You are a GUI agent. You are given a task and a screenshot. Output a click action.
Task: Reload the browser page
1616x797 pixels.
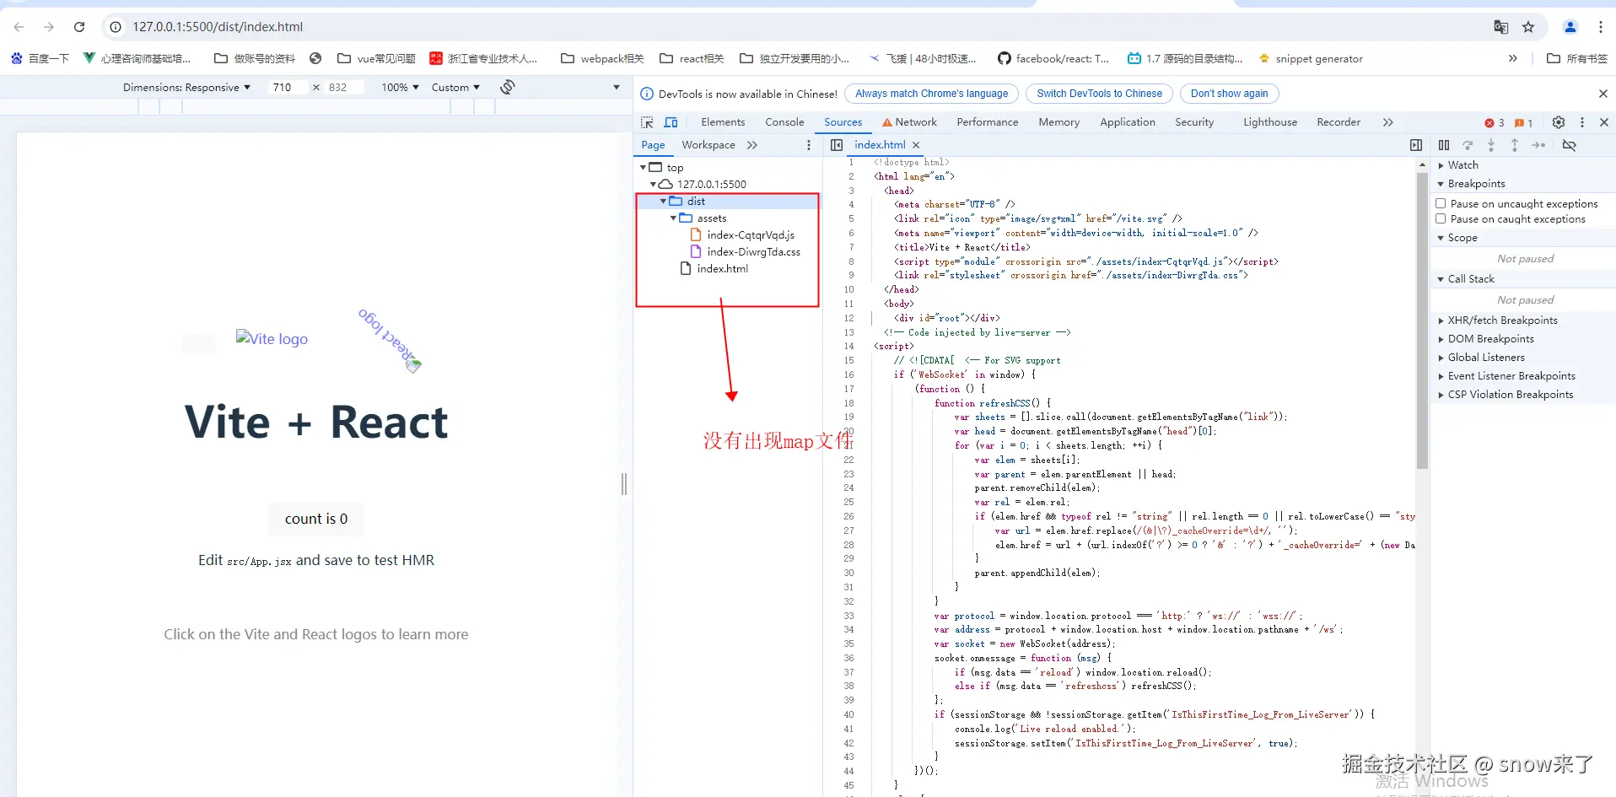click(79, 27)
